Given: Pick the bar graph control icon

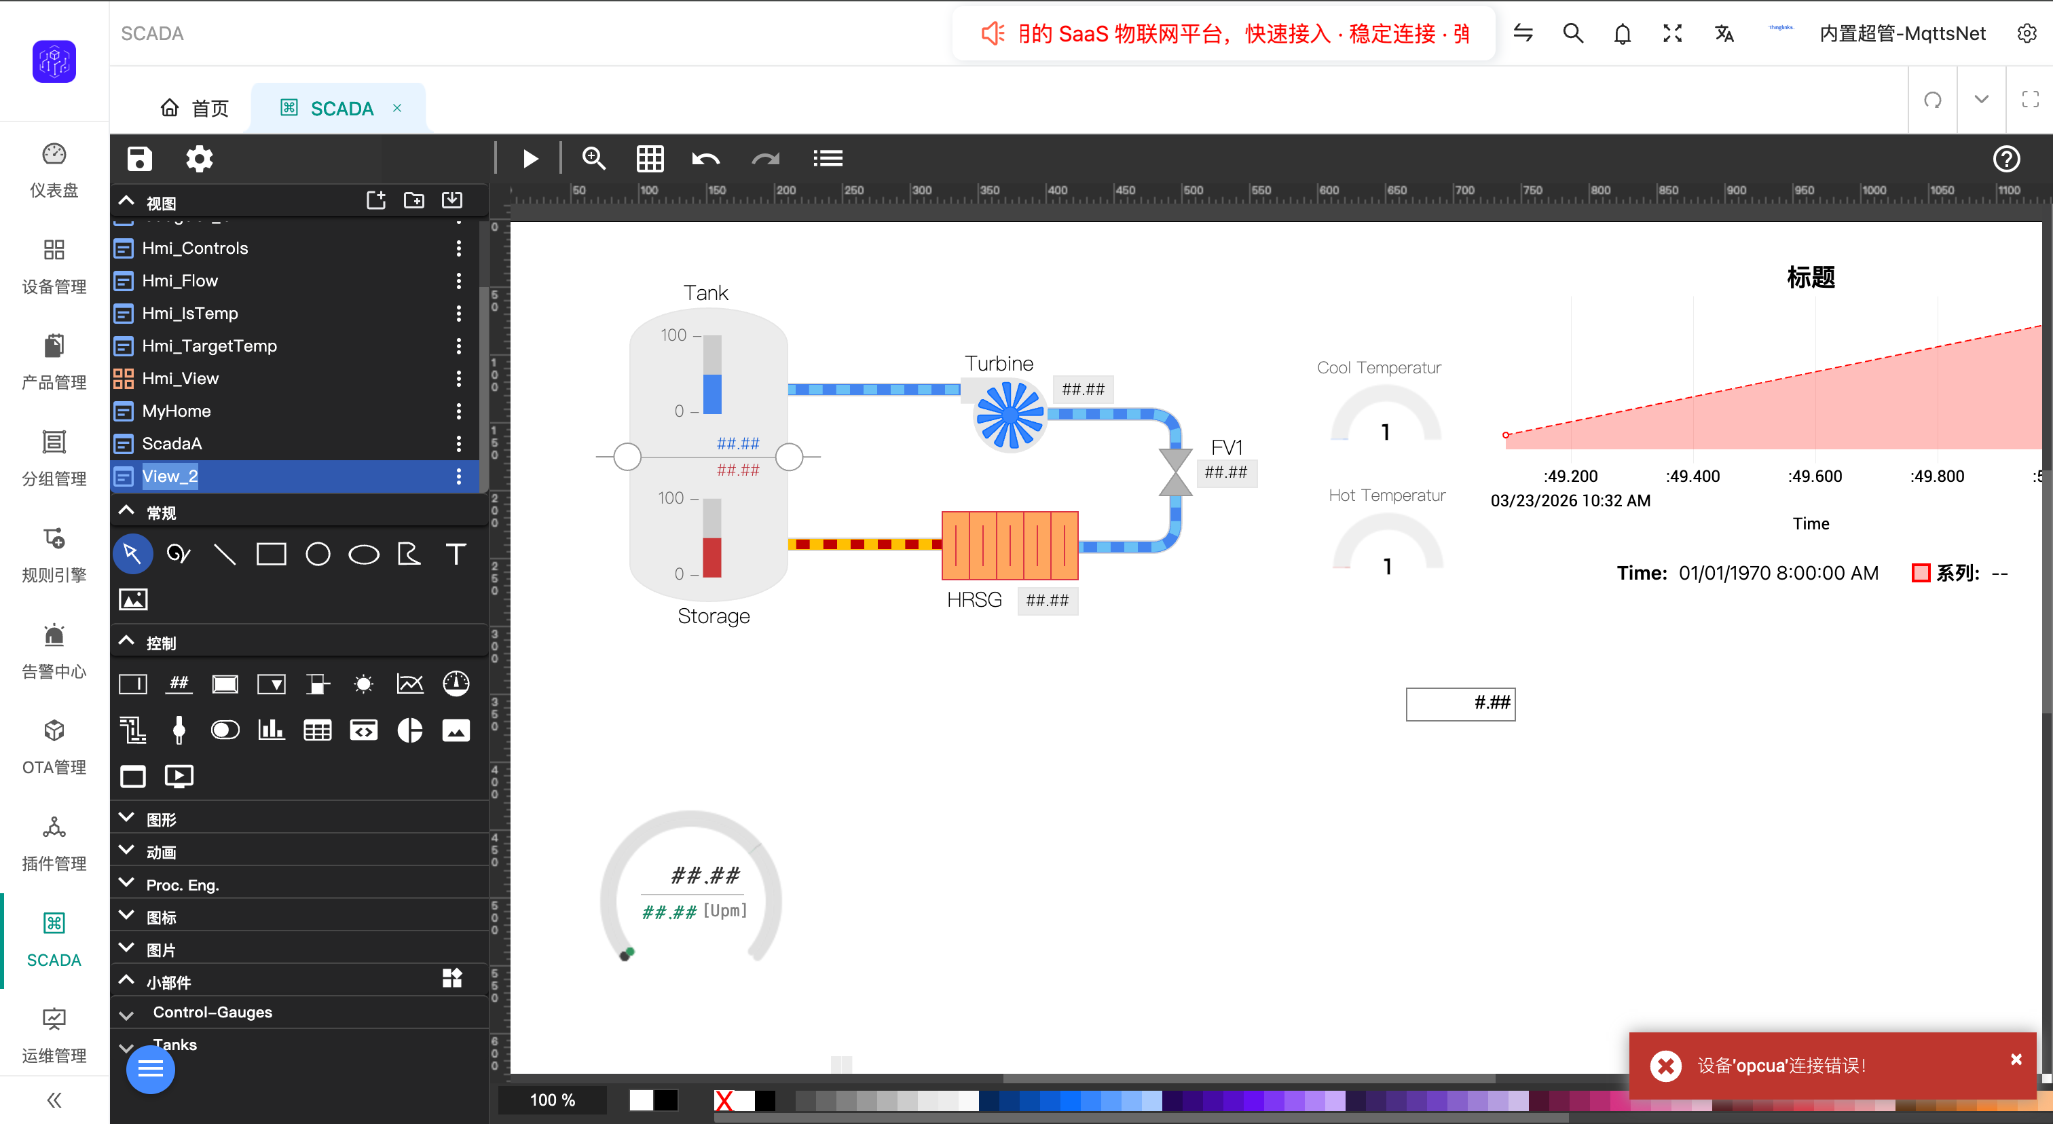Looking at the screenshot, I should coord(271,730).
